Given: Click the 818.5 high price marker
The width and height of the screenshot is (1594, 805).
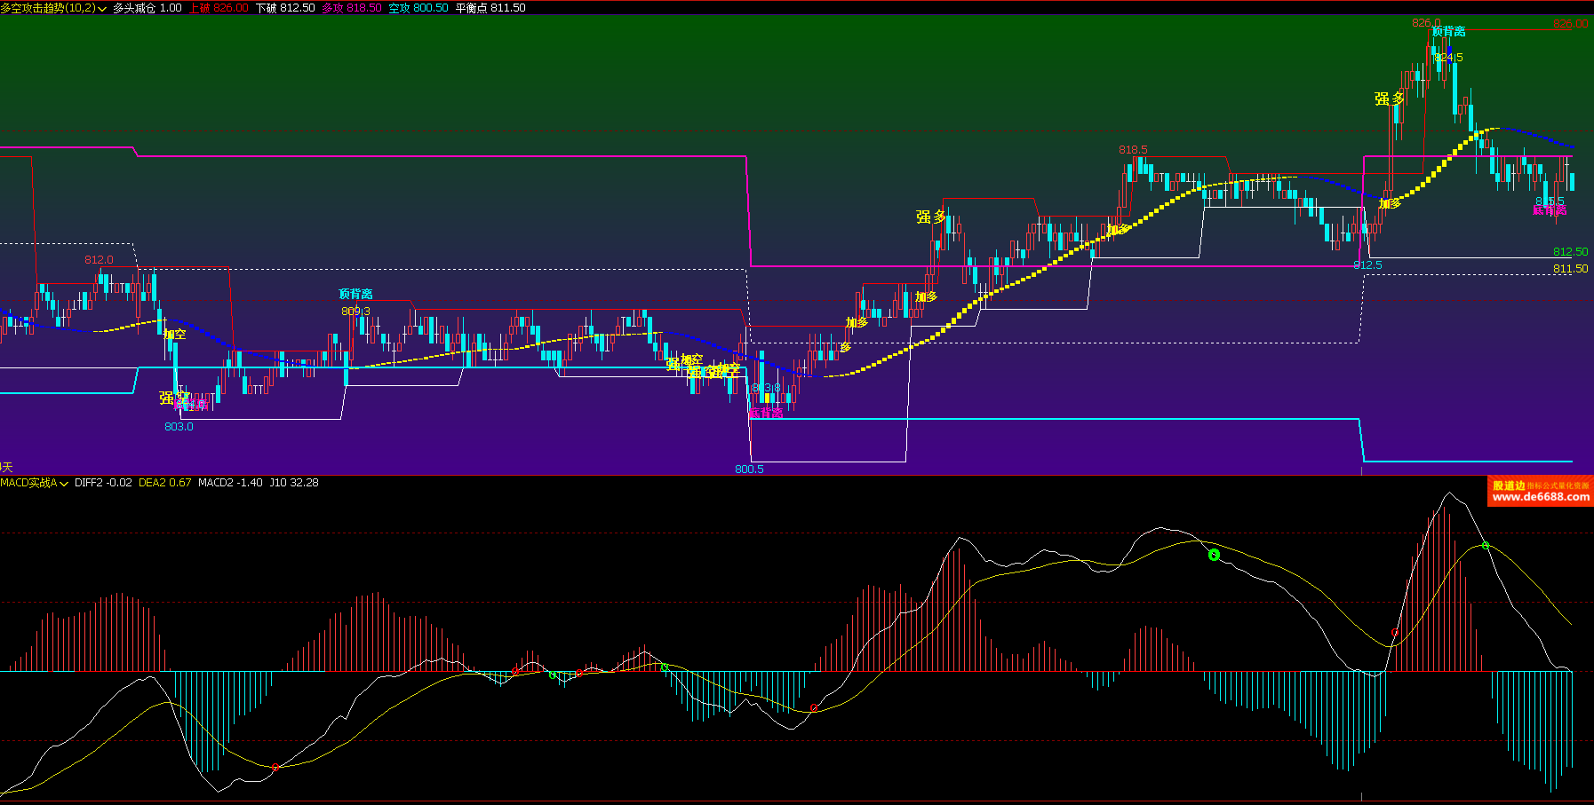Looking at the screenshot, I should click(x=1133, y=150).
